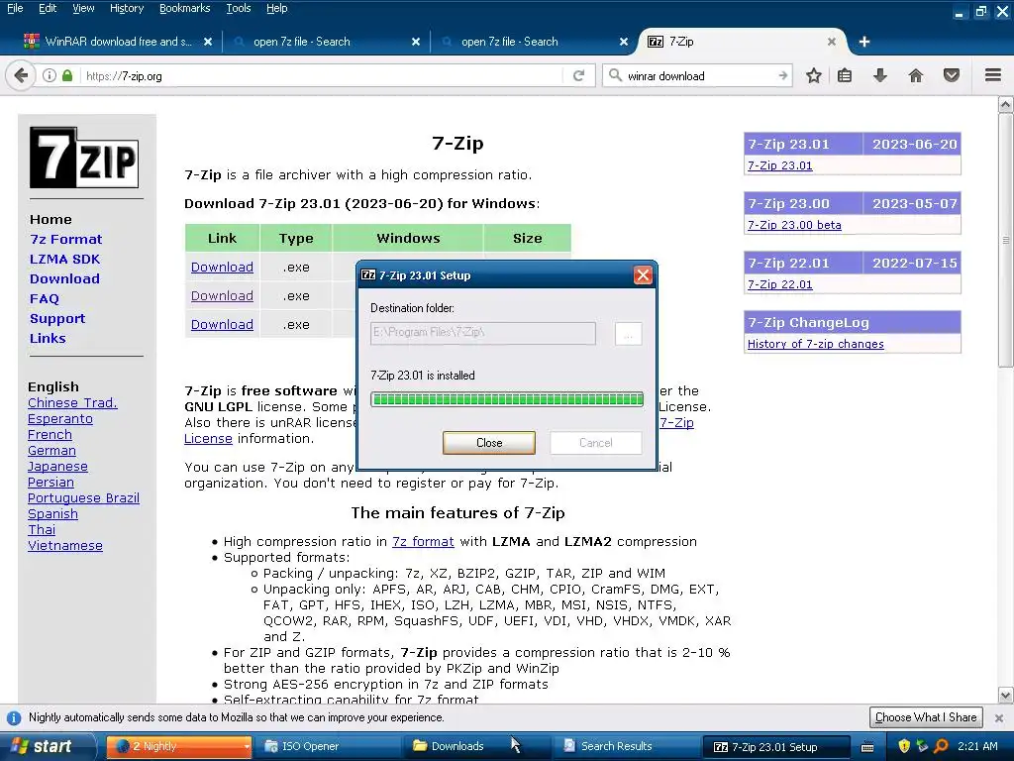Click Close button in 7-Zip Setup

pyautogui.click(x=489, y=443)
